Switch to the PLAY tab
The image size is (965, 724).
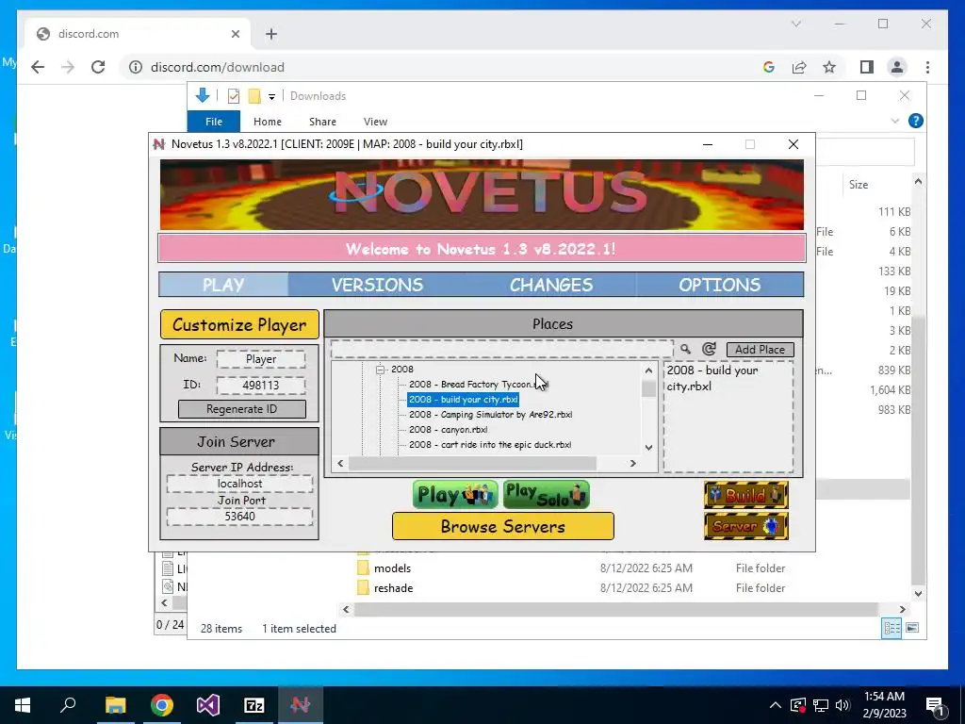[x=223, y=285]
